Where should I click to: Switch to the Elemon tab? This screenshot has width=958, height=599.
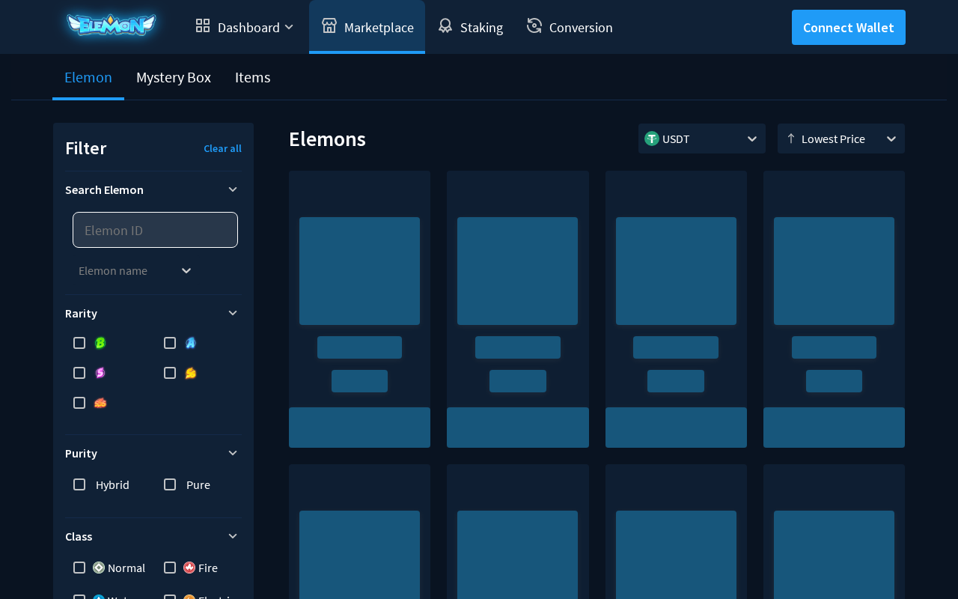88,77
